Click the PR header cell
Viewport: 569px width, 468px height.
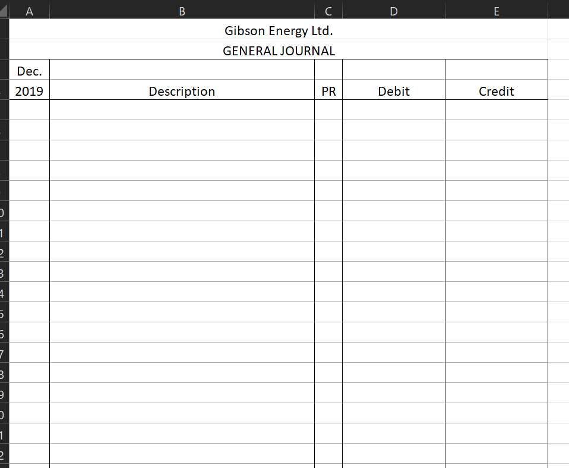click(328, 91)
